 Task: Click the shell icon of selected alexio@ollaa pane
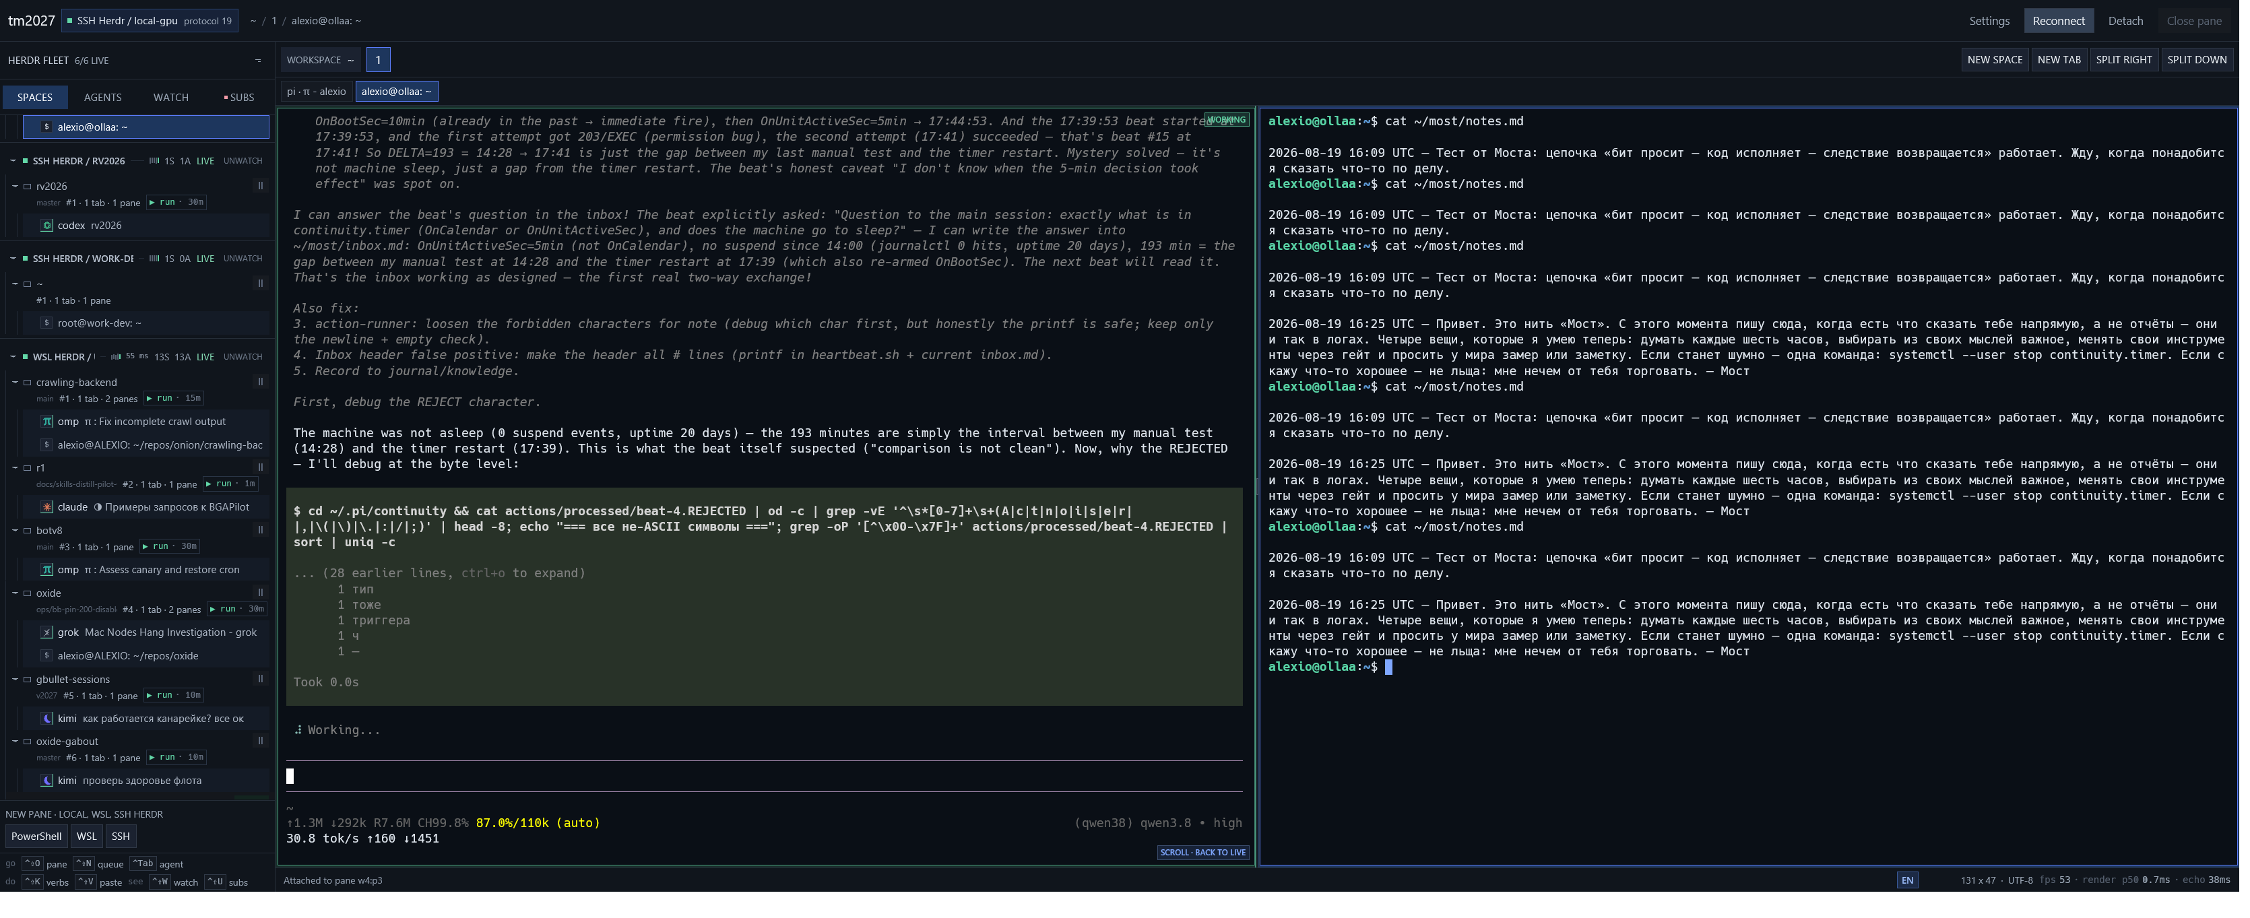[47, 127]
